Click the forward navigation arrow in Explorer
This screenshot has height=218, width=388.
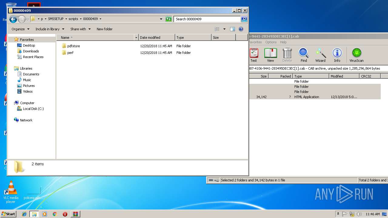[x=22, y=19]
